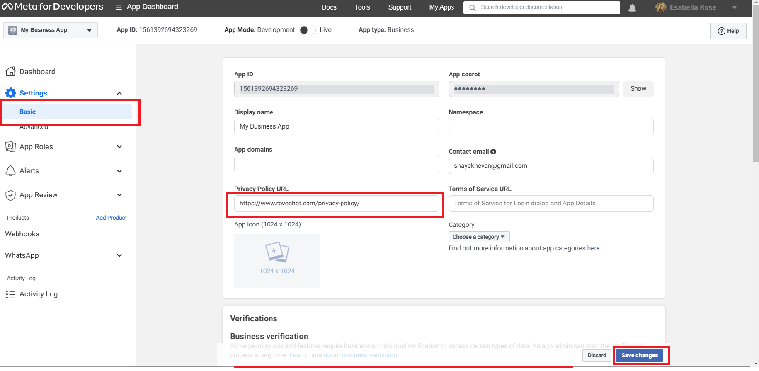Click Esabella Rose profile avatar
The image size is (759, 371).
[x=661, y=7]
